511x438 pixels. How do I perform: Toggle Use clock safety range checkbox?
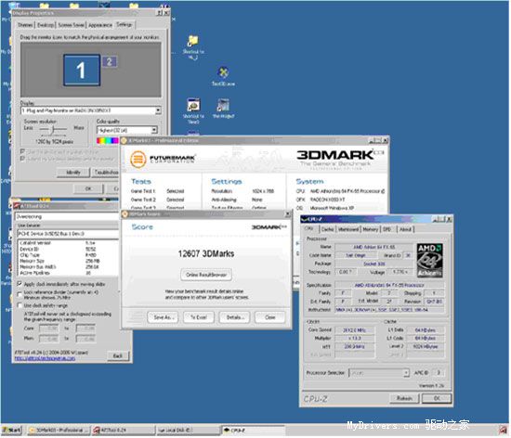(x=20, y=305)
